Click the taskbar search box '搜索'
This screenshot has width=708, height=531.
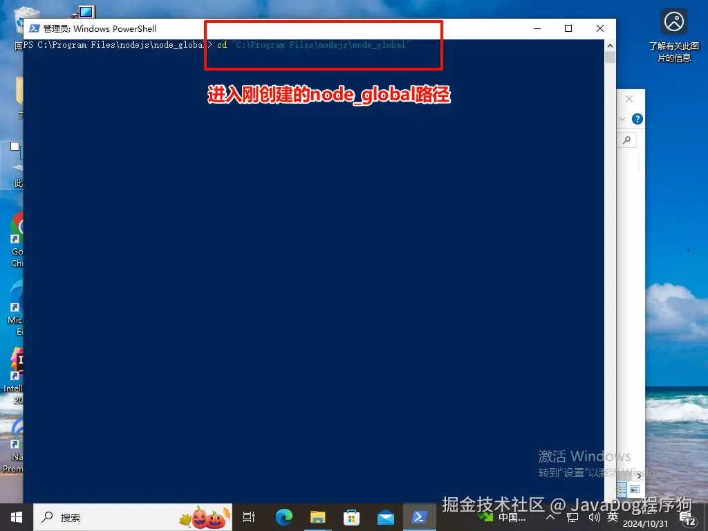[x=133, y=517]
